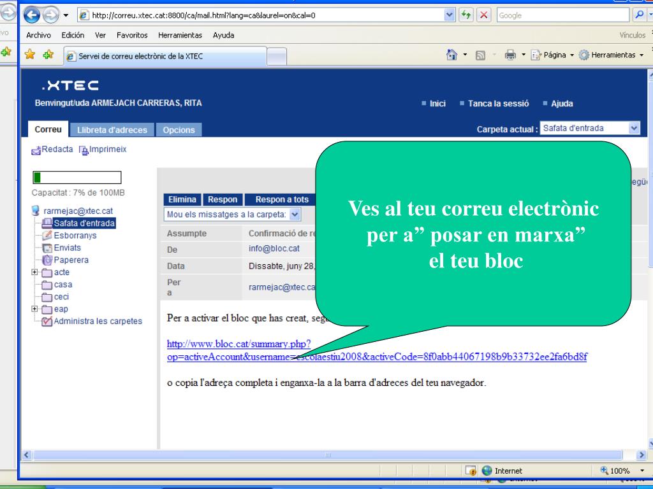Click the Redacta compose mail icon
Viewport: 653px width, 489px height.
pos(36,150)
